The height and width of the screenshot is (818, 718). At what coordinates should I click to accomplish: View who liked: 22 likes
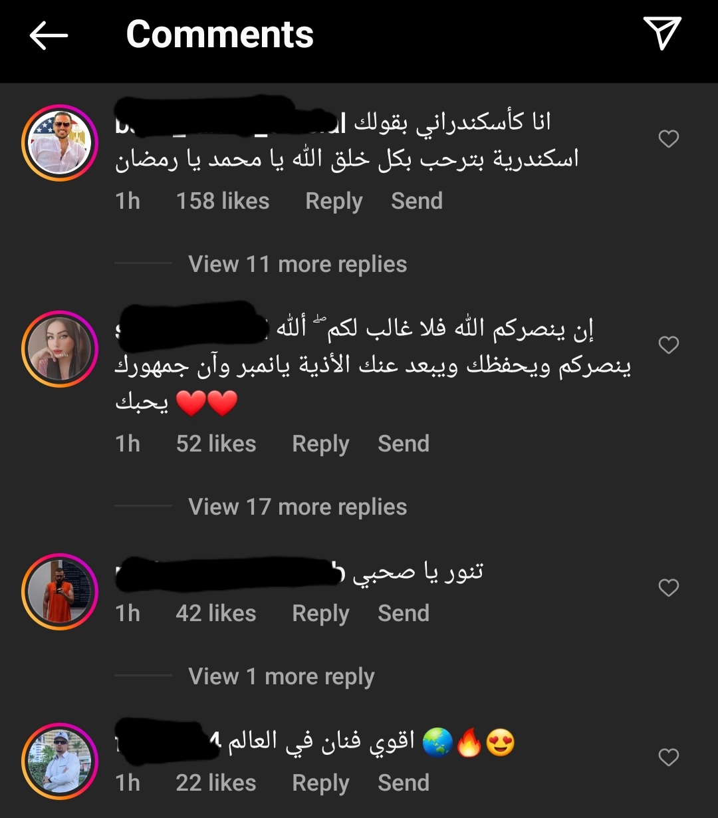point(216,783)
